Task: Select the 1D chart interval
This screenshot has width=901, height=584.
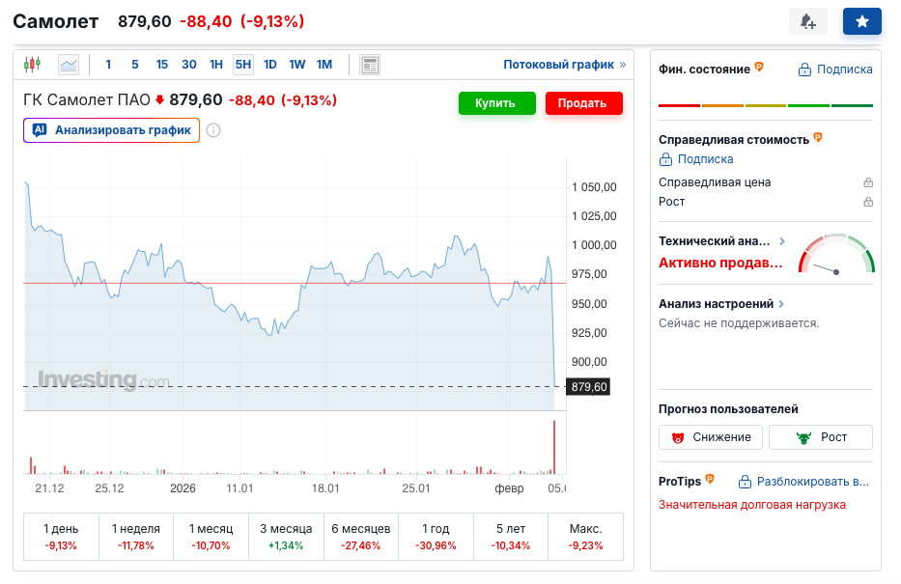Action: pyautogui.click(x=270, y=65)
